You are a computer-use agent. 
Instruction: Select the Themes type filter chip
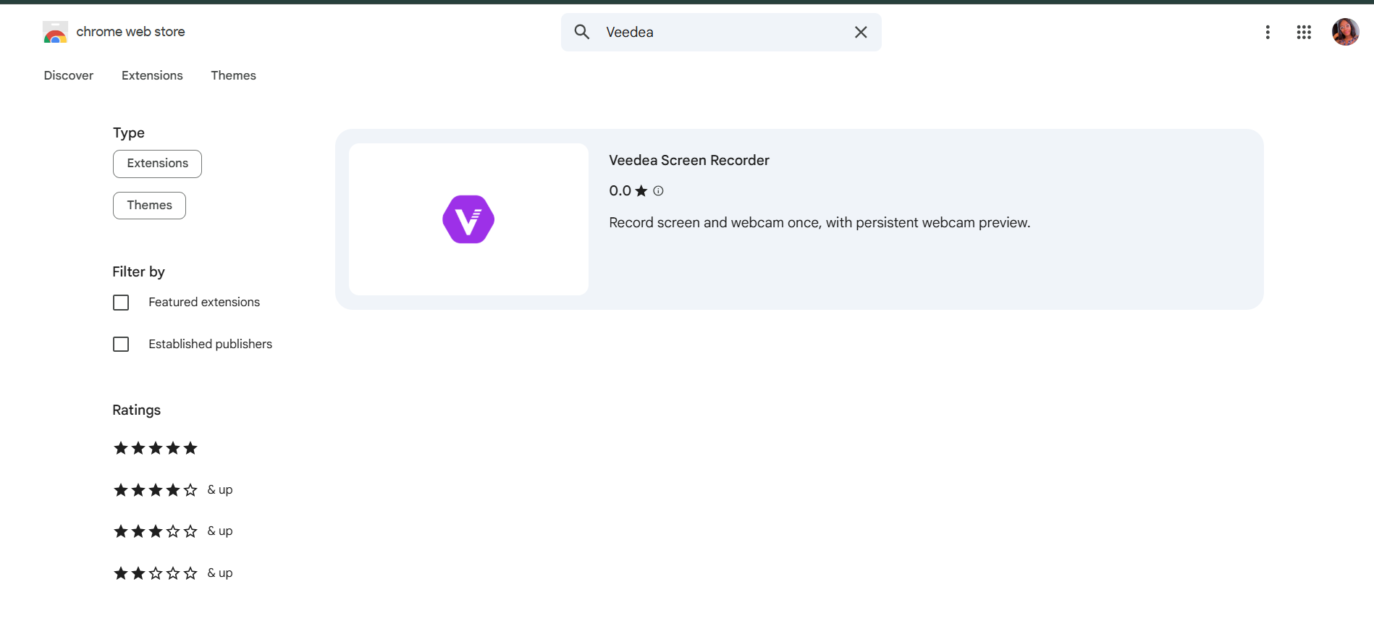149,206
